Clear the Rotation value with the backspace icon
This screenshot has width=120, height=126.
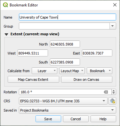pos(106,92)
